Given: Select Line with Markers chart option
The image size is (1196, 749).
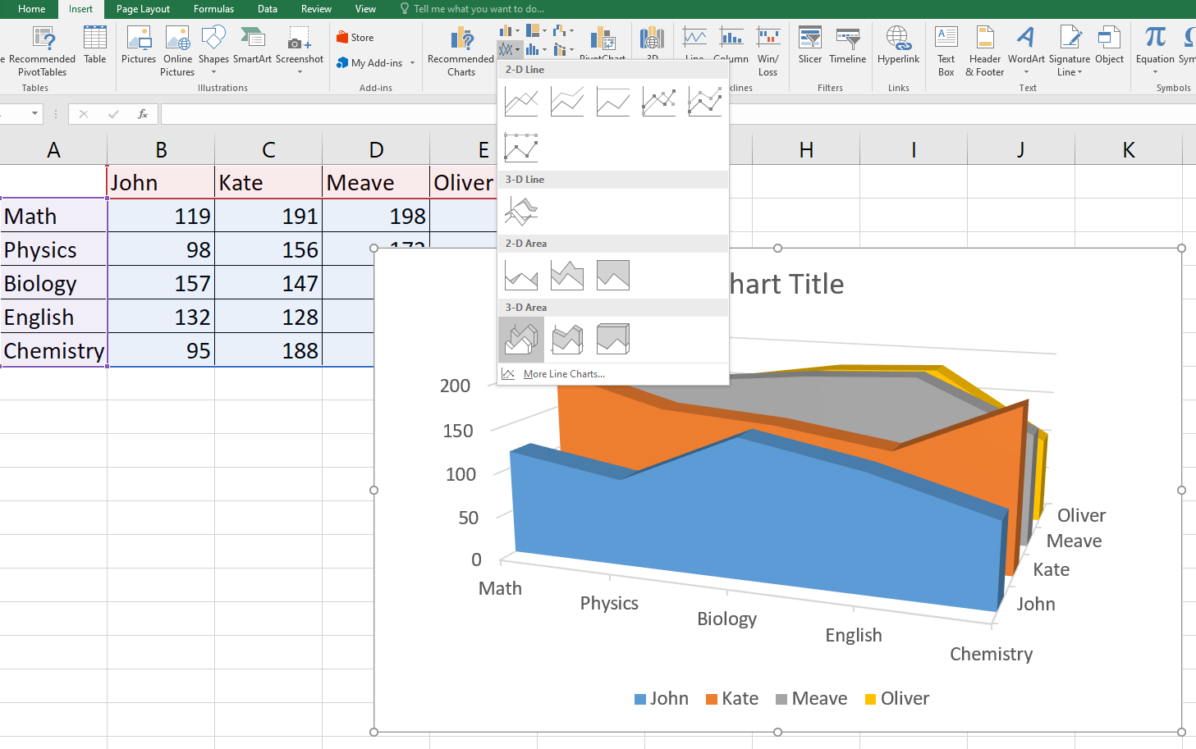Looking at the screenshot, I should click(659, 102).
